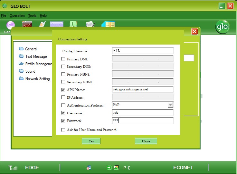
Task: Select Profile Management in the settings tree
Action: point(39,64)
